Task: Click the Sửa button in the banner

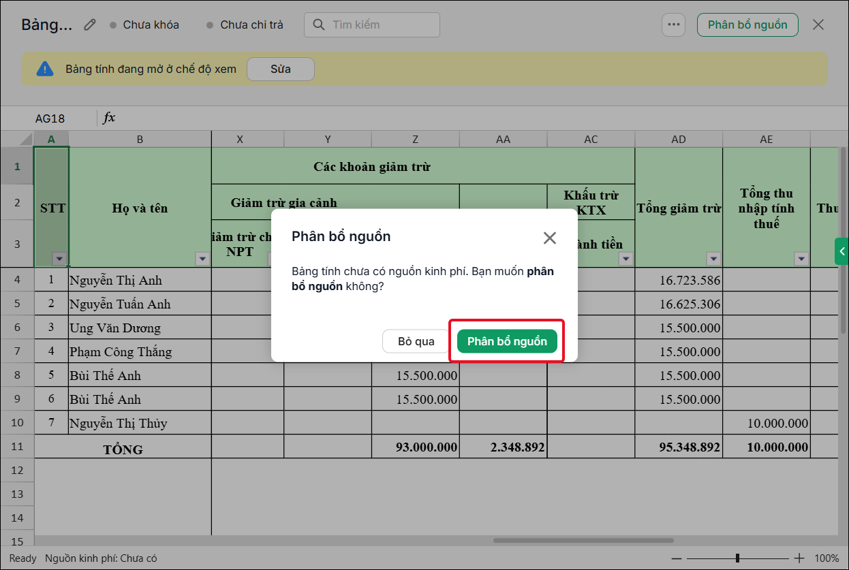Action: (281, 69)
